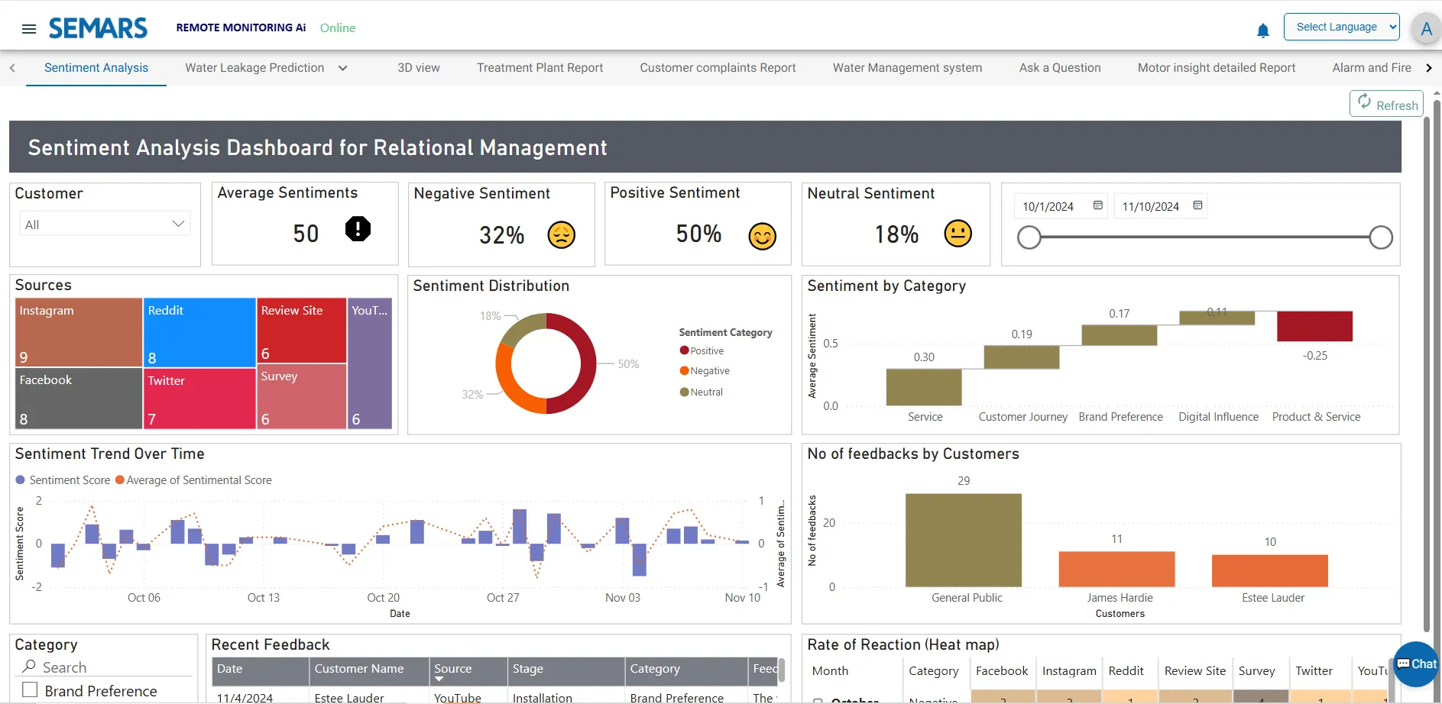This screenshot has height=704, width=1442.
Task: Click the left date range slider handle
Action: (1029, 237)
